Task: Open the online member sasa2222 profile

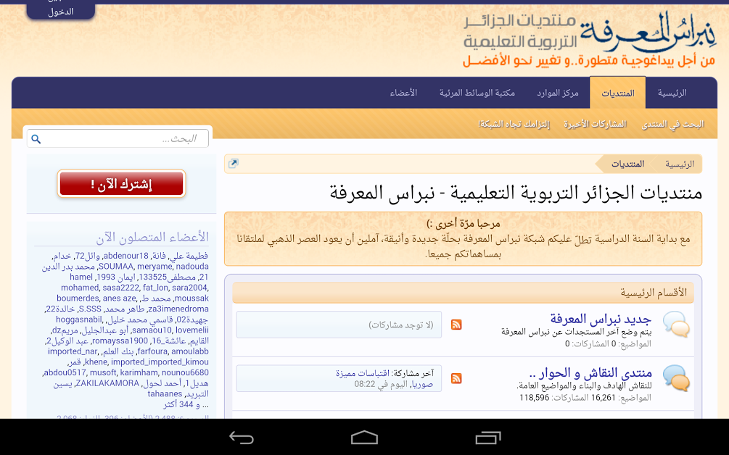Action: 120,288
